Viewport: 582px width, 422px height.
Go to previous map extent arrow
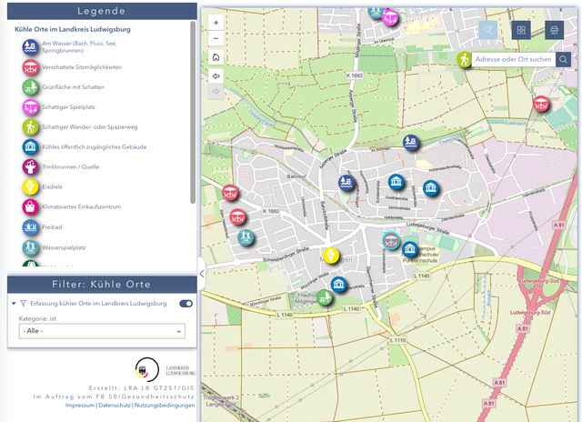(216, 76)
